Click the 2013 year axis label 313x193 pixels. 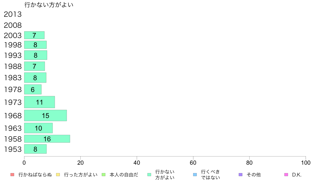coord(13,14)
